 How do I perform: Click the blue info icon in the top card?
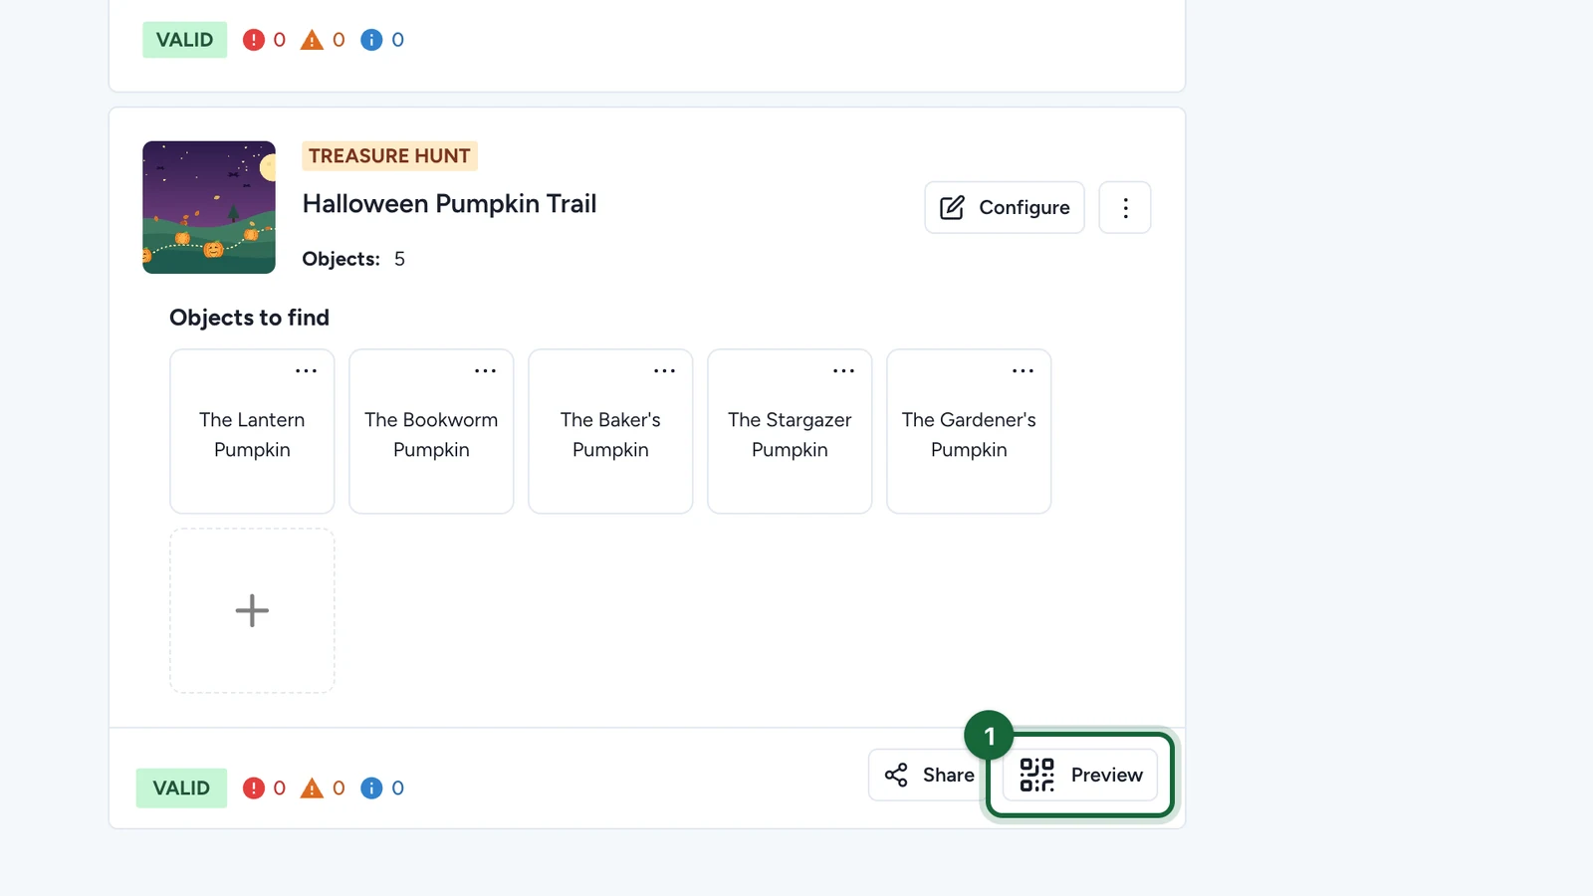click(x=371, y=40)
